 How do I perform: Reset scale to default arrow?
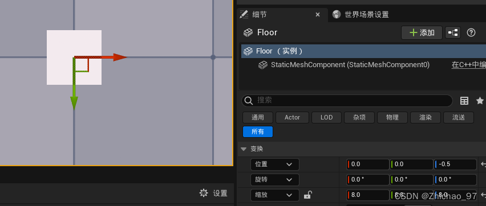(483, 195)
